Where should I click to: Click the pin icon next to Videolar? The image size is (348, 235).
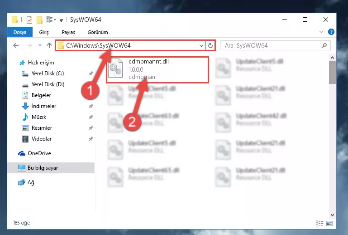click(x=91, y=139)
